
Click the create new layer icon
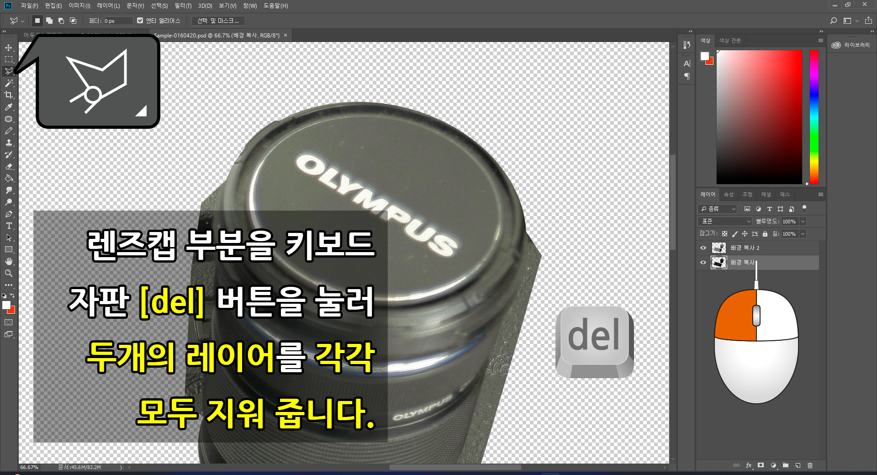click(x=798, y=465)
